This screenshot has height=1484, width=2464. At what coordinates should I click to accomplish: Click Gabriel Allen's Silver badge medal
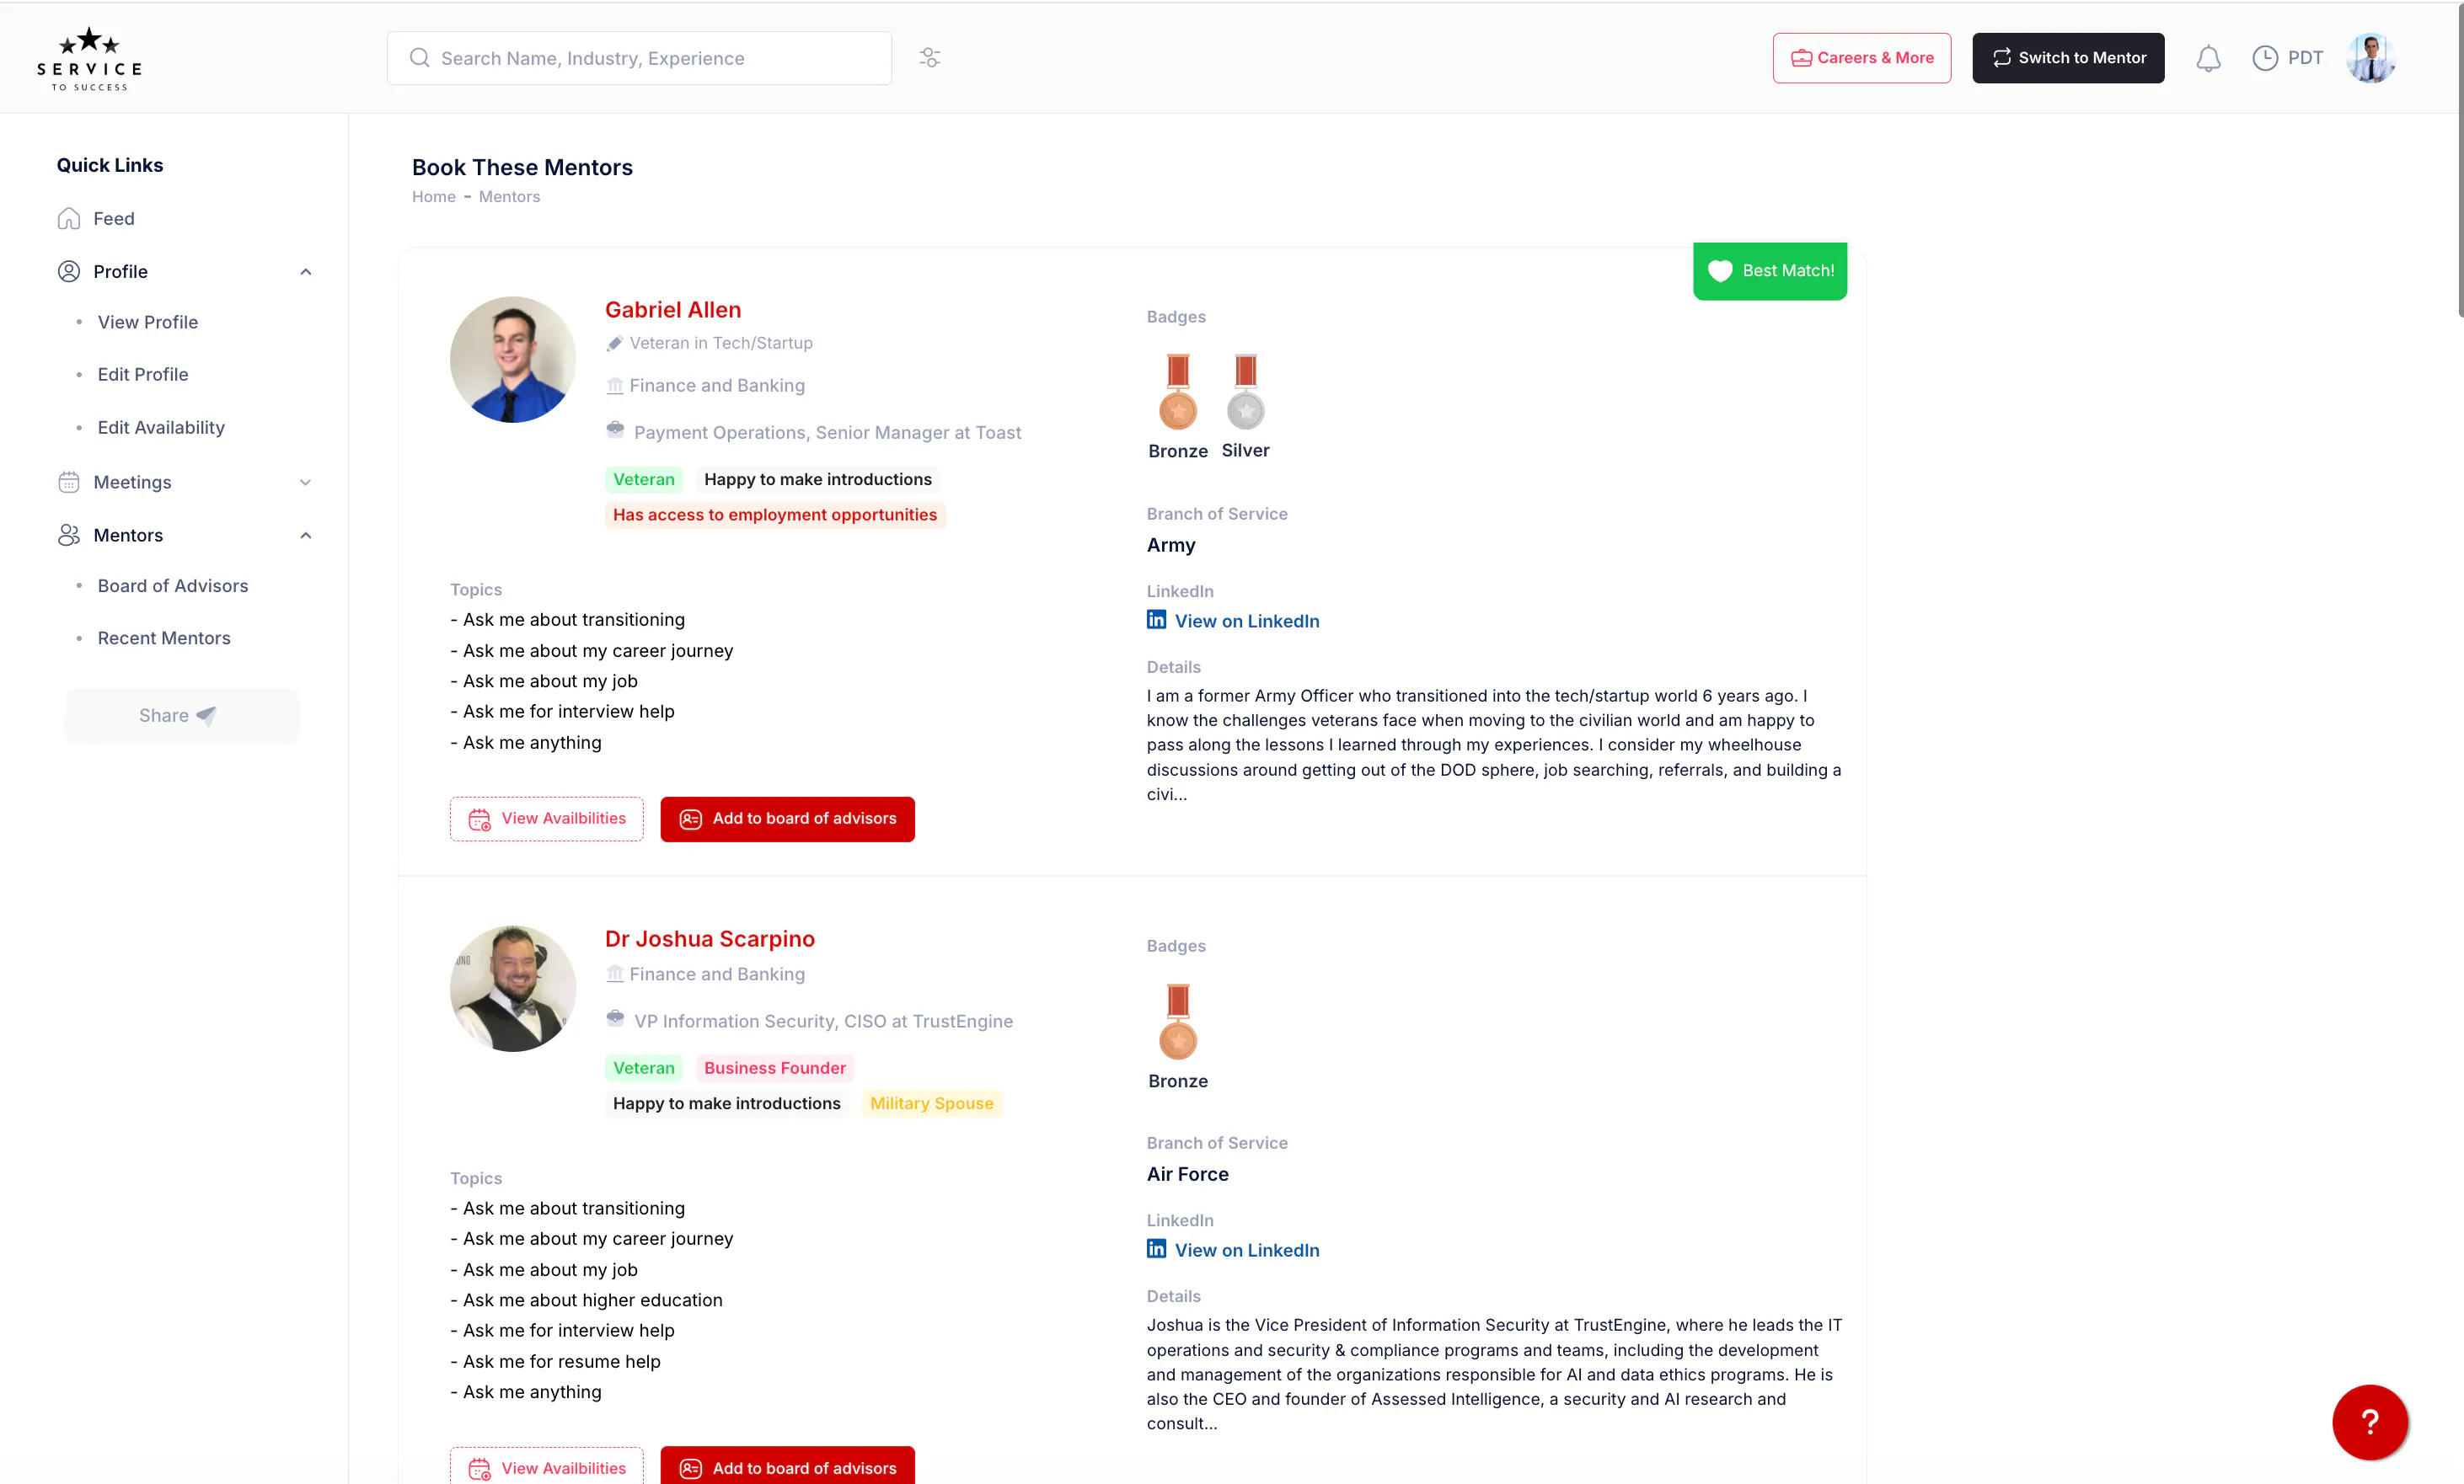pos(1245,392)
